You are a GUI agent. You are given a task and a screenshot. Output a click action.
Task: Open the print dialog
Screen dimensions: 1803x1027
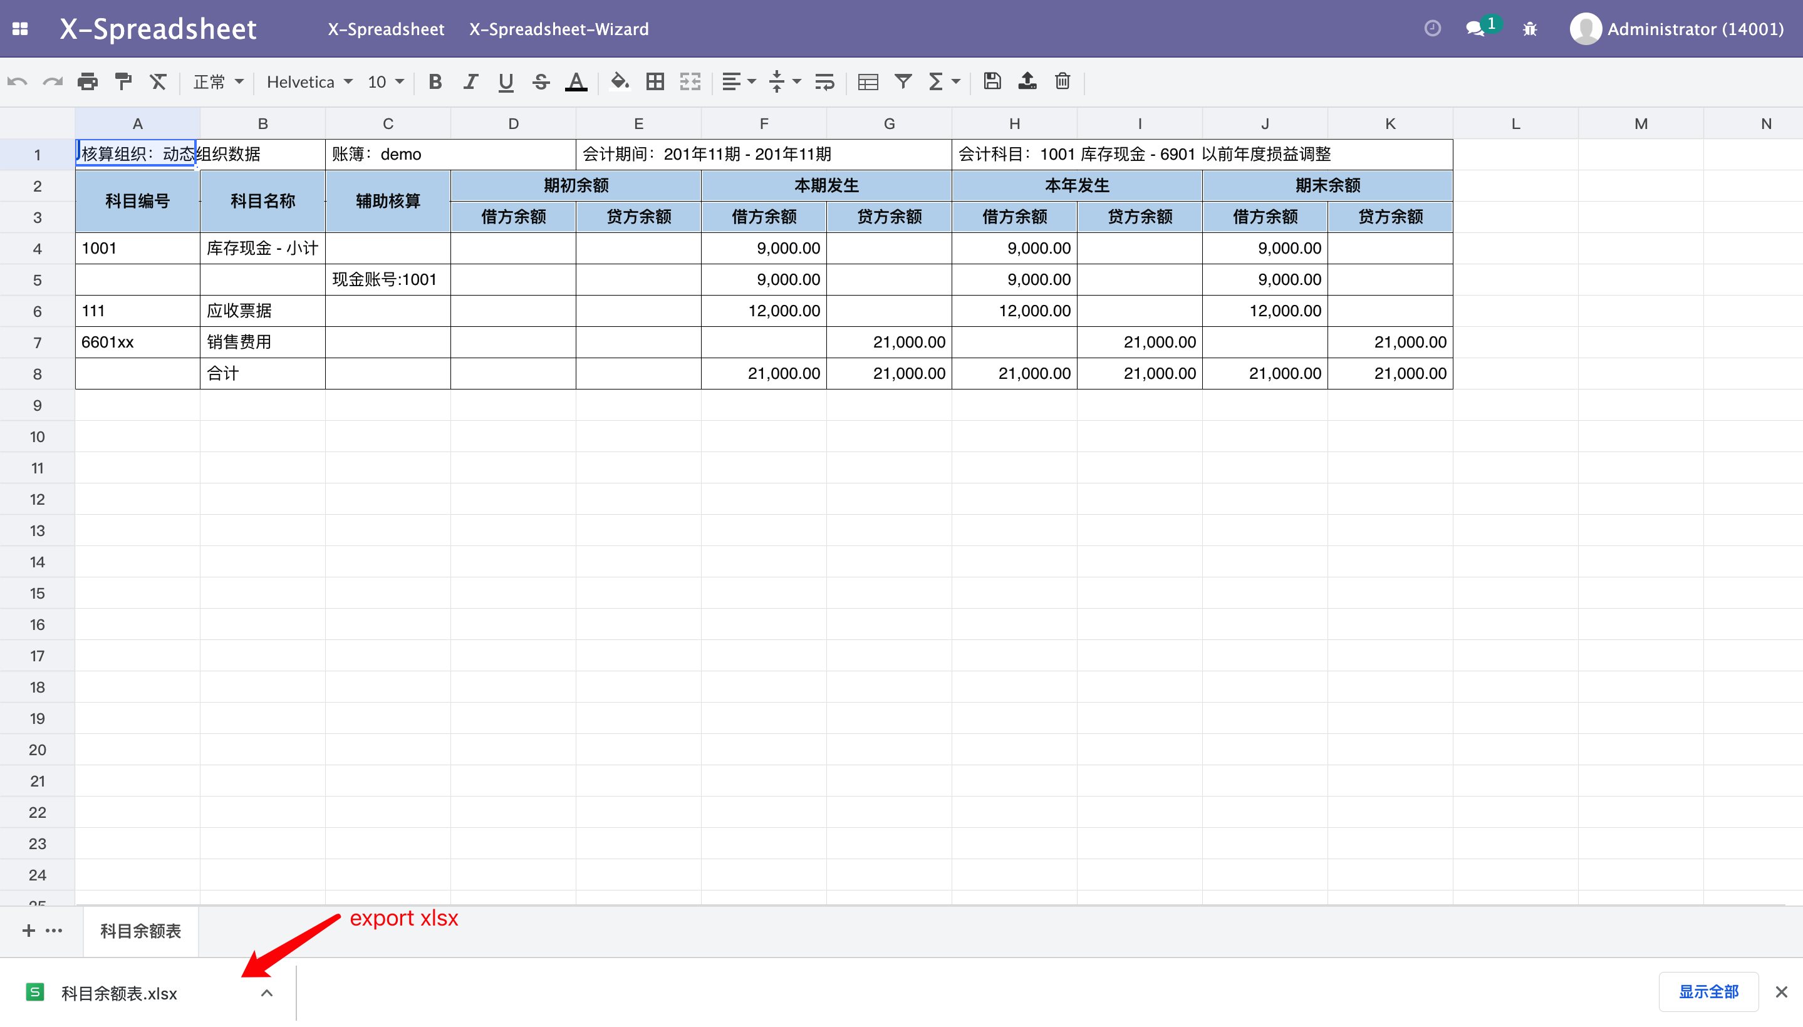[x=88, y=81]
